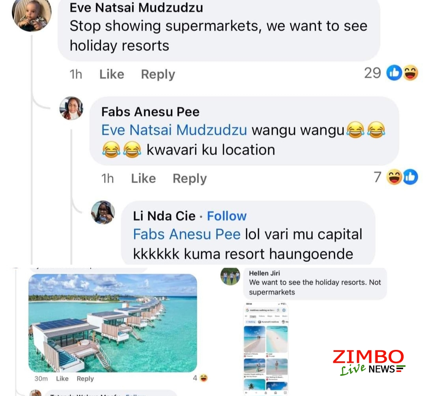Open Eve Natsai Mudzudzu's baby profile picture

[x=32, y=15]
